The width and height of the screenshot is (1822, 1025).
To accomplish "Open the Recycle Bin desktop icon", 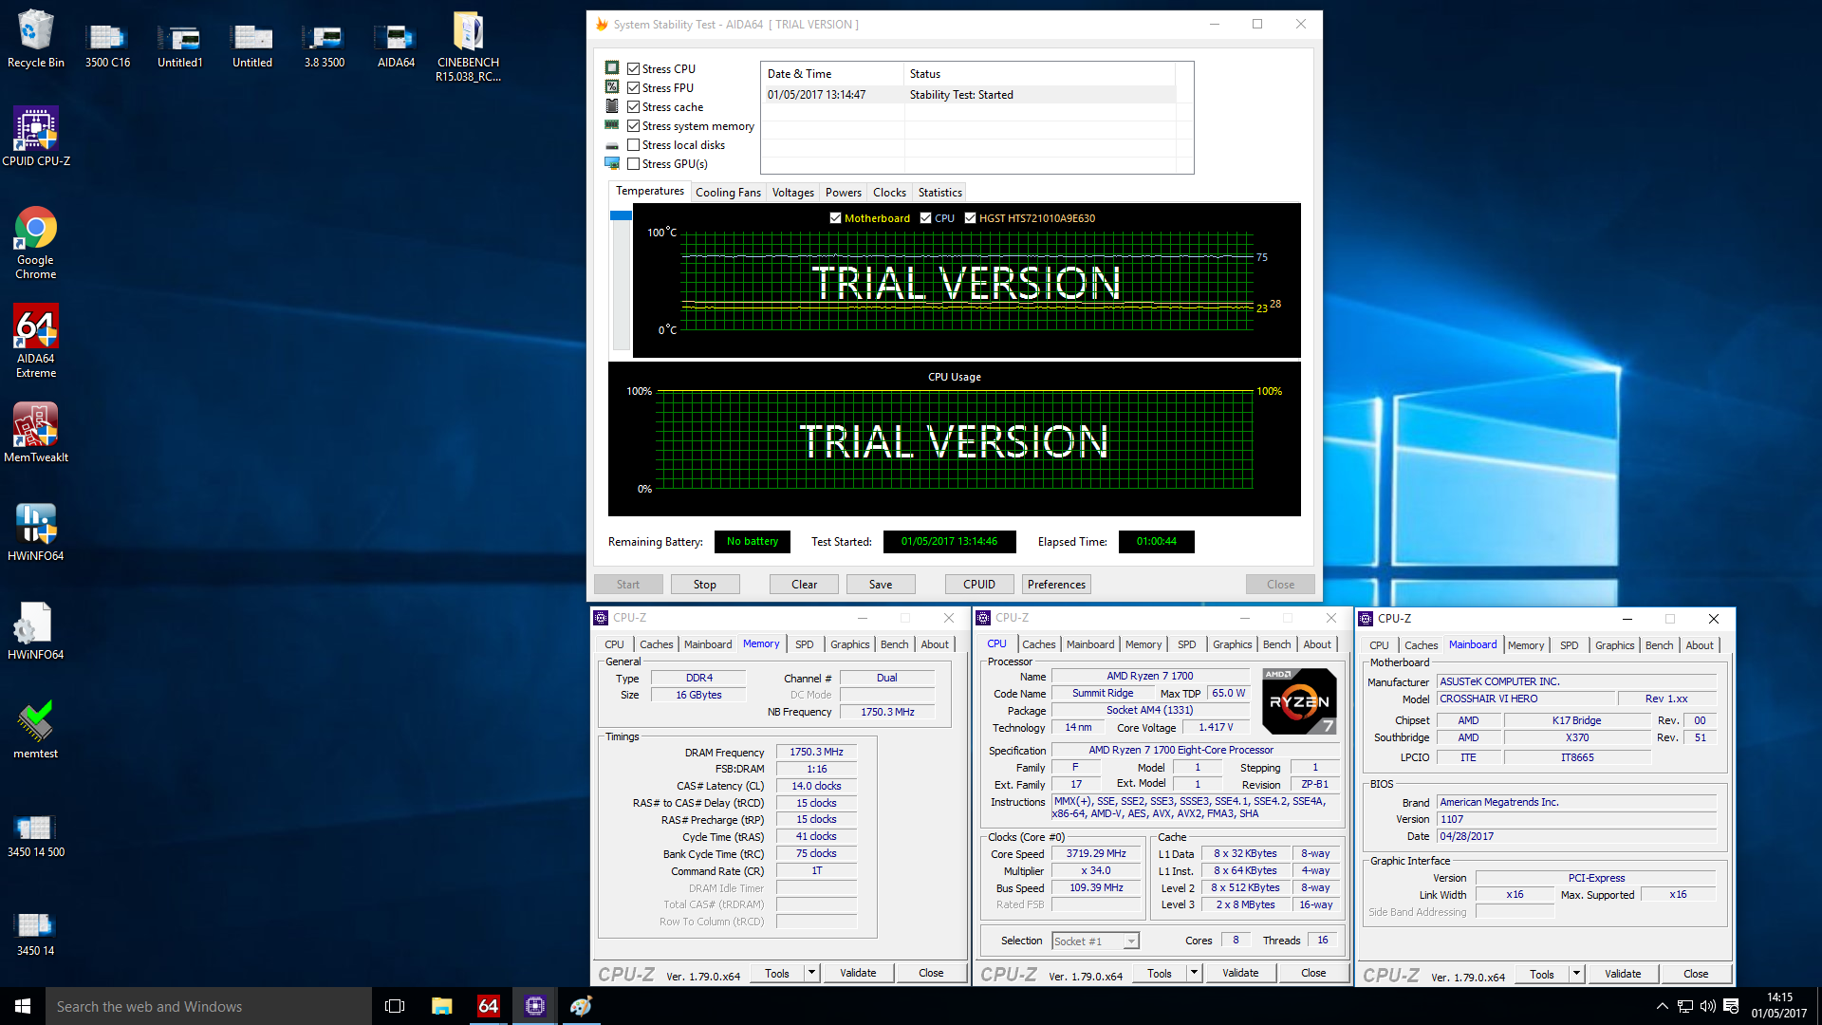I will (36, 40).
